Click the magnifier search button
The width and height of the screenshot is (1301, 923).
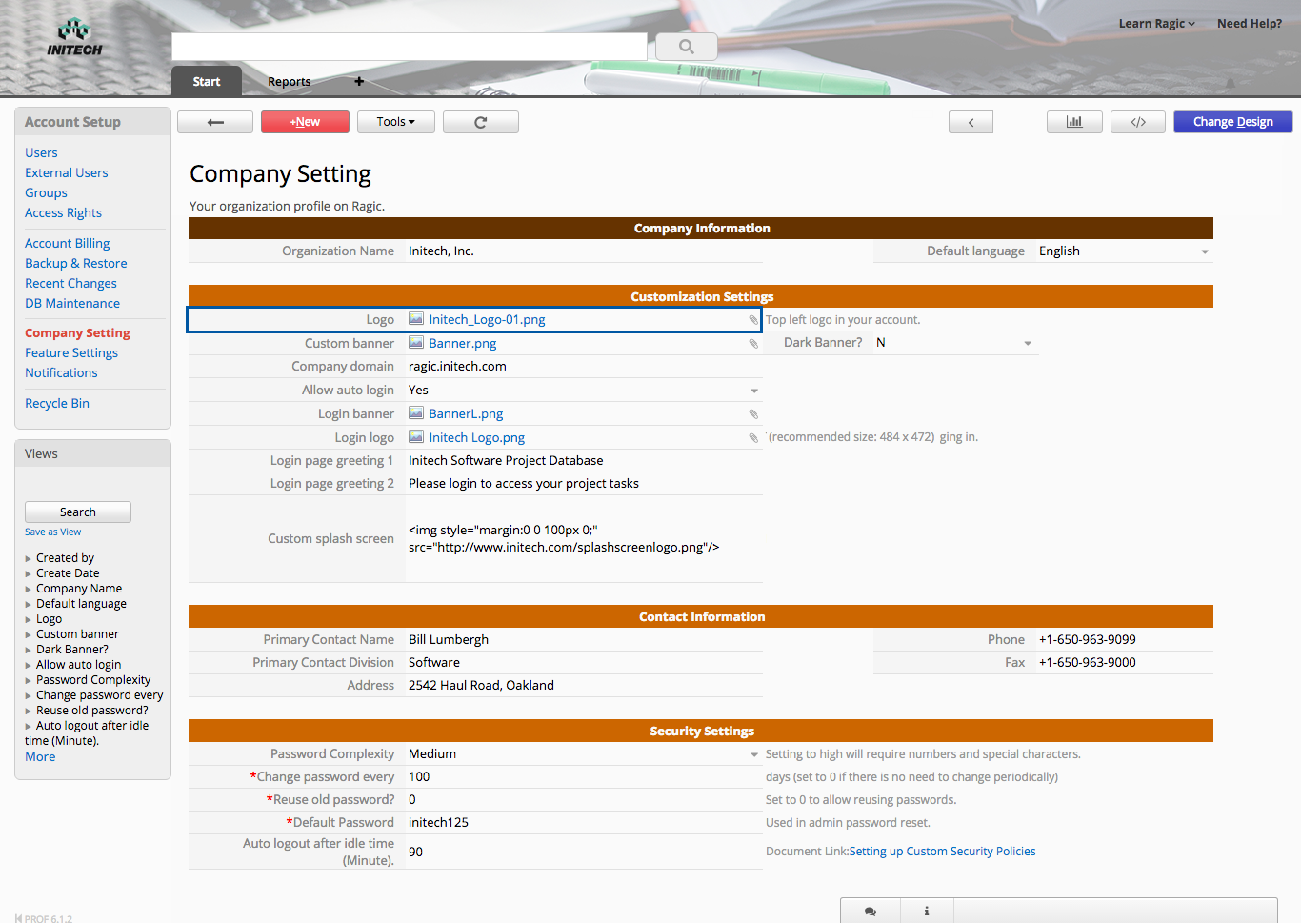click(686, 46)
